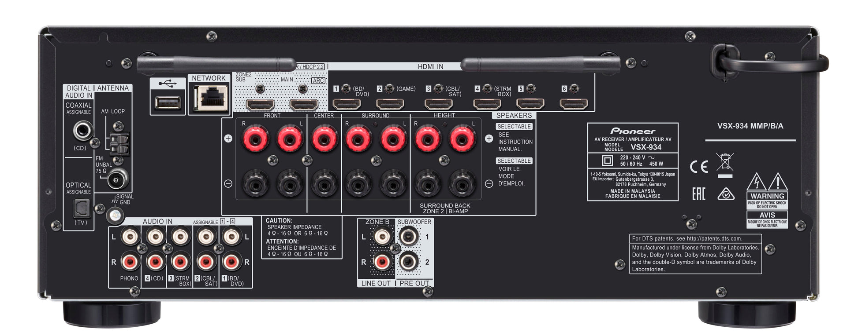
Task: Click the 3 (STRM BOX) right audio input jack
Action: 180,262
